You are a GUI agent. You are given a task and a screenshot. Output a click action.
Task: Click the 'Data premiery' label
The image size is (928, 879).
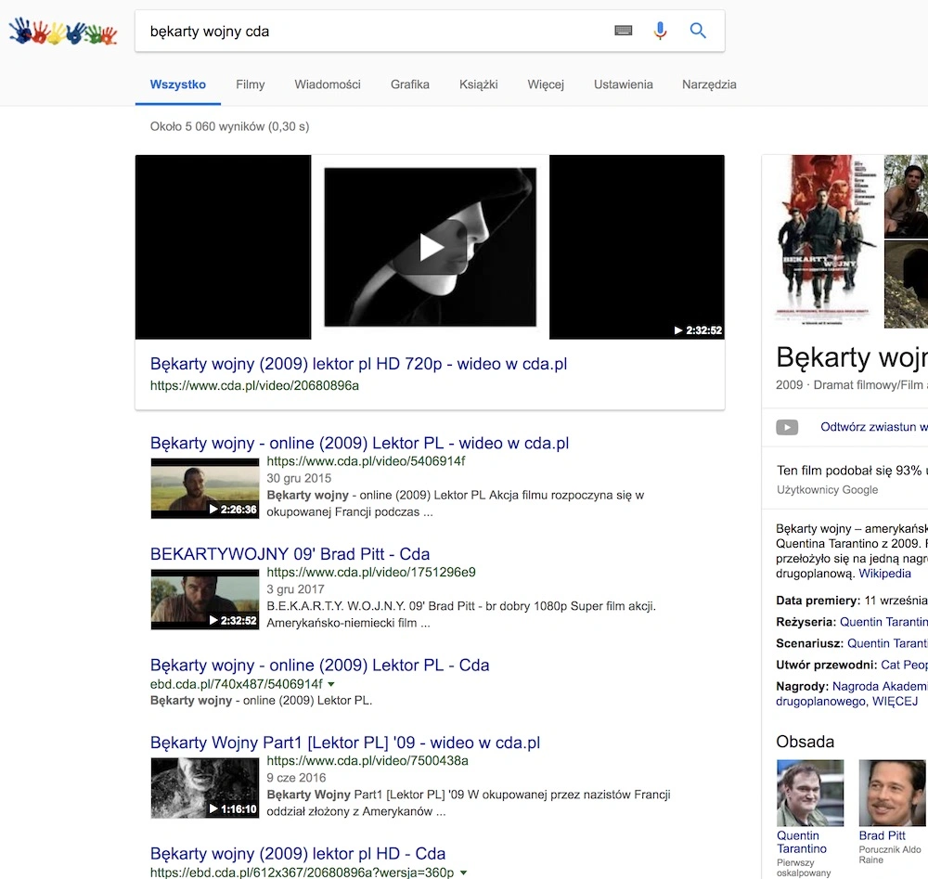coord(818,601)
